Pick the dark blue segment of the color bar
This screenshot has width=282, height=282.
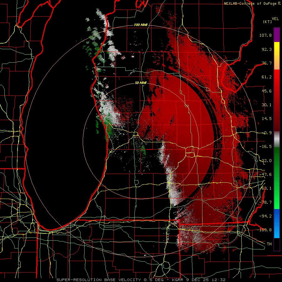(277, 216)
